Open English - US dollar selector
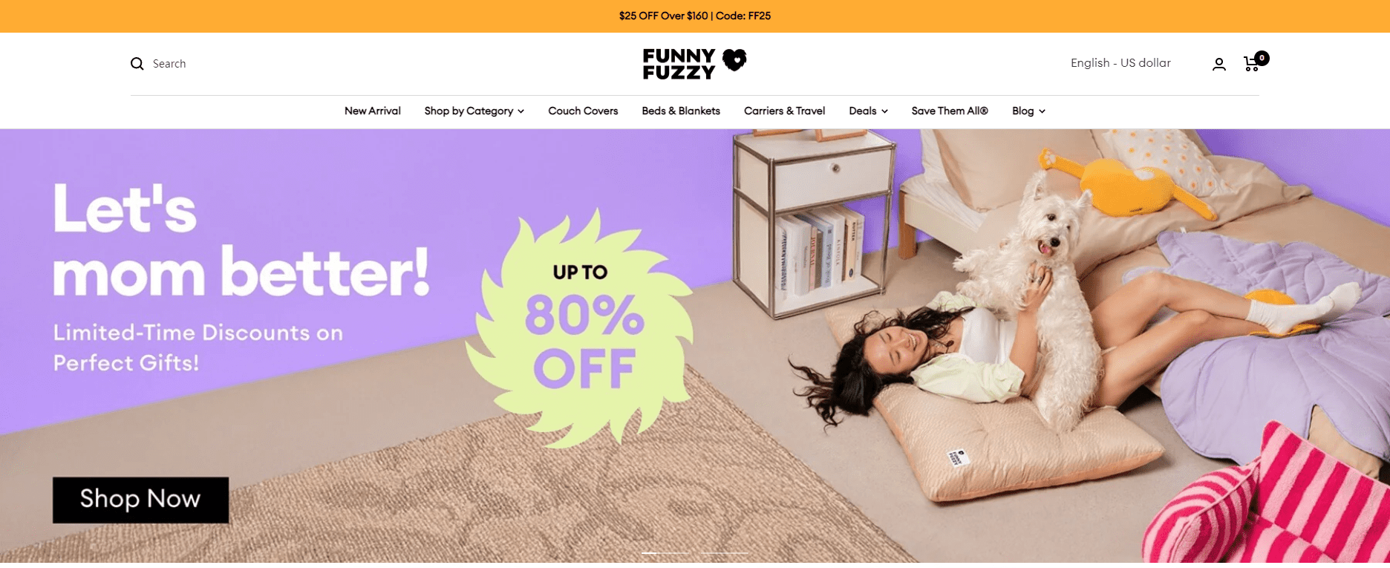This screenshot has width=1390, height=568. click(x=1120, y=63)
